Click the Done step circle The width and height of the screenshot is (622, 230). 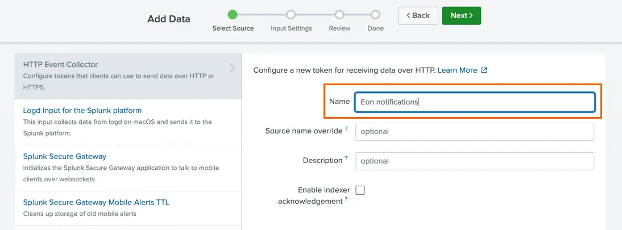point(375,15)
